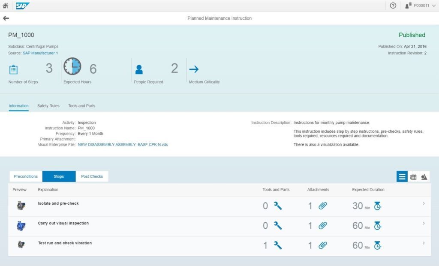439x266 pixels.
Task: Show the Preconditions segment
Action: pos(26,176)
